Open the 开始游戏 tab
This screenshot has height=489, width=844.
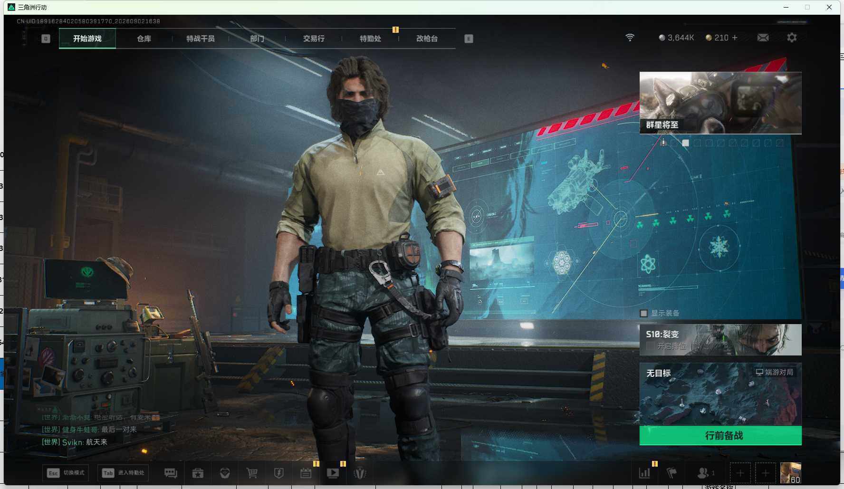pyautogui.click(x=87, y=38)
